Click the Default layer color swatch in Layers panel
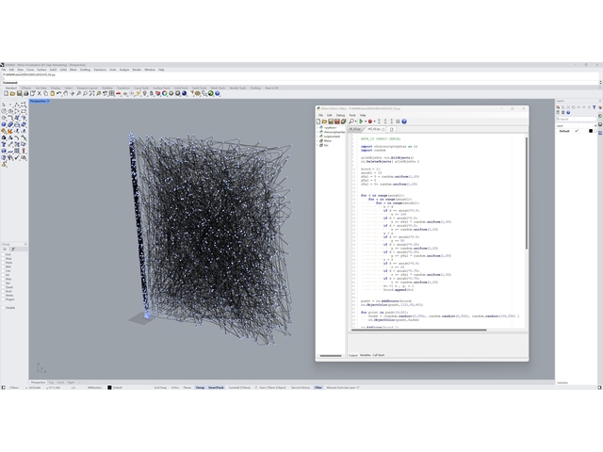 click(591, 131)
